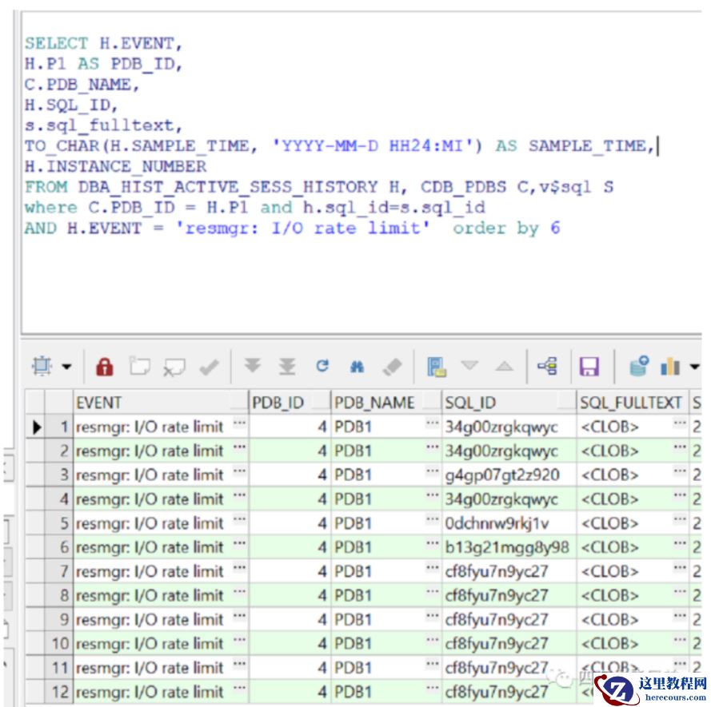The height and width of the screenshot is (707, 711).
Task: Open ellipsis editor for row 3 EVENT cell
Action: click(239, 472)
